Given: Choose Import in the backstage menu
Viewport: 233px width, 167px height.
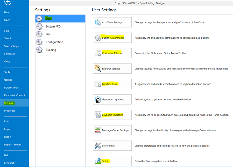Looking at the screenshot, I should click(x=8, y=129).
